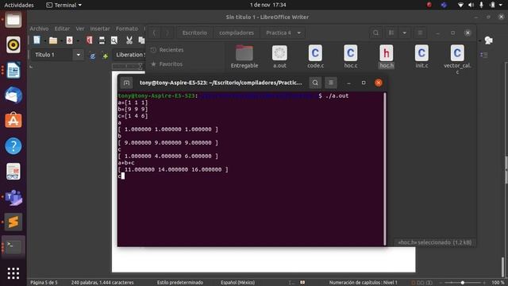Click the volume icon in top bar
This screenshot has height=286, width=508.
(471, 5)
